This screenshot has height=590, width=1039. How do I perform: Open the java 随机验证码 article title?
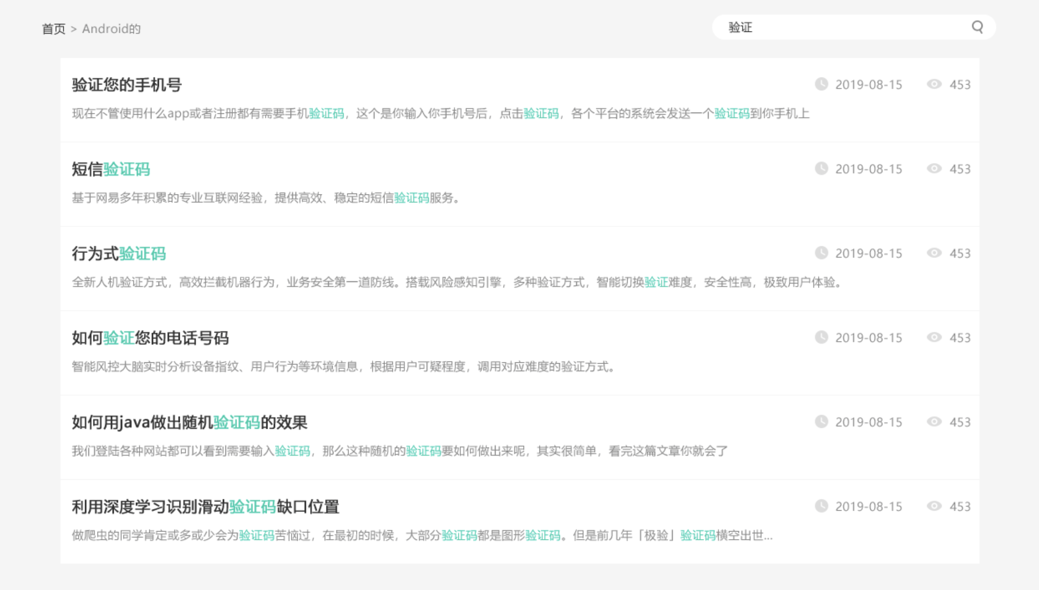[189, 423]
